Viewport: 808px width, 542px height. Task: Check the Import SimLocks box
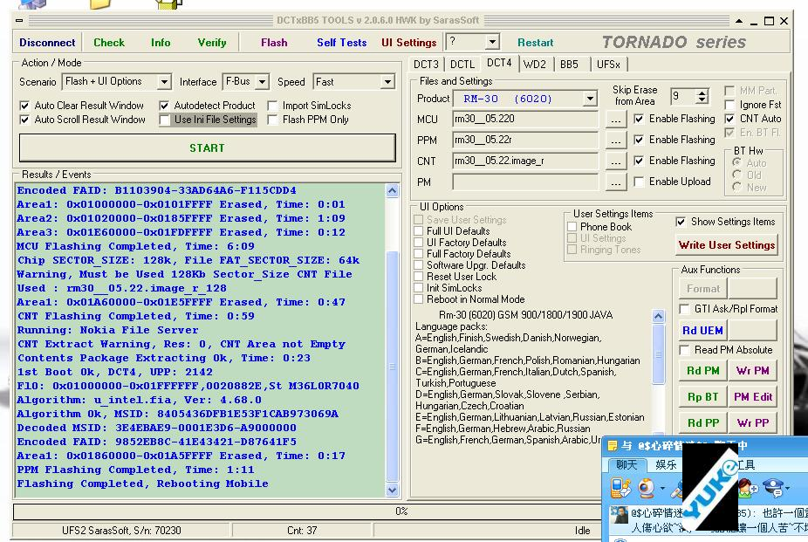tap(272, 106)
